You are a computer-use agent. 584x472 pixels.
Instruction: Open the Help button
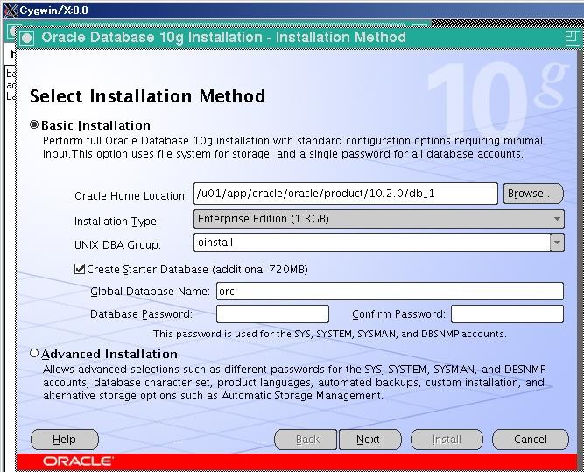tap(65, 440)
